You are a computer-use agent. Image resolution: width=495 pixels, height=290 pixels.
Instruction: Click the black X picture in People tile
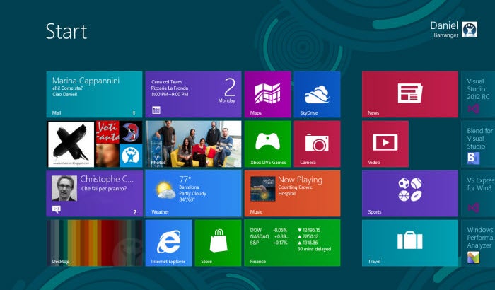click(x=71, y=144)
